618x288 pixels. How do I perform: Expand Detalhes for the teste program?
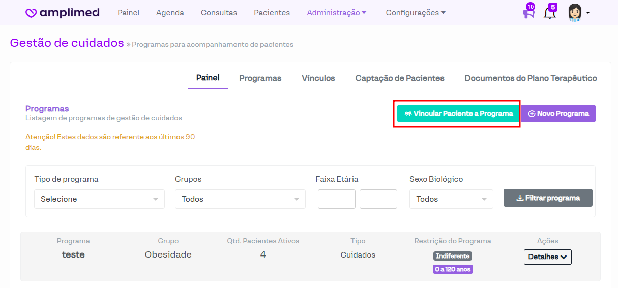pyautogui.click(x=547, y=257)
